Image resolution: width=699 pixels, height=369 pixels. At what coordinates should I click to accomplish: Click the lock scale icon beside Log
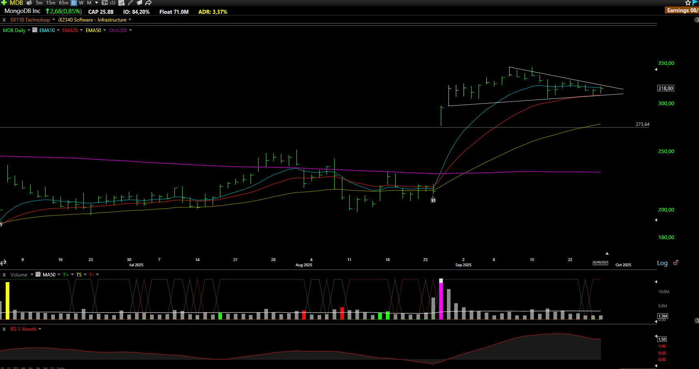pos(676,263)
